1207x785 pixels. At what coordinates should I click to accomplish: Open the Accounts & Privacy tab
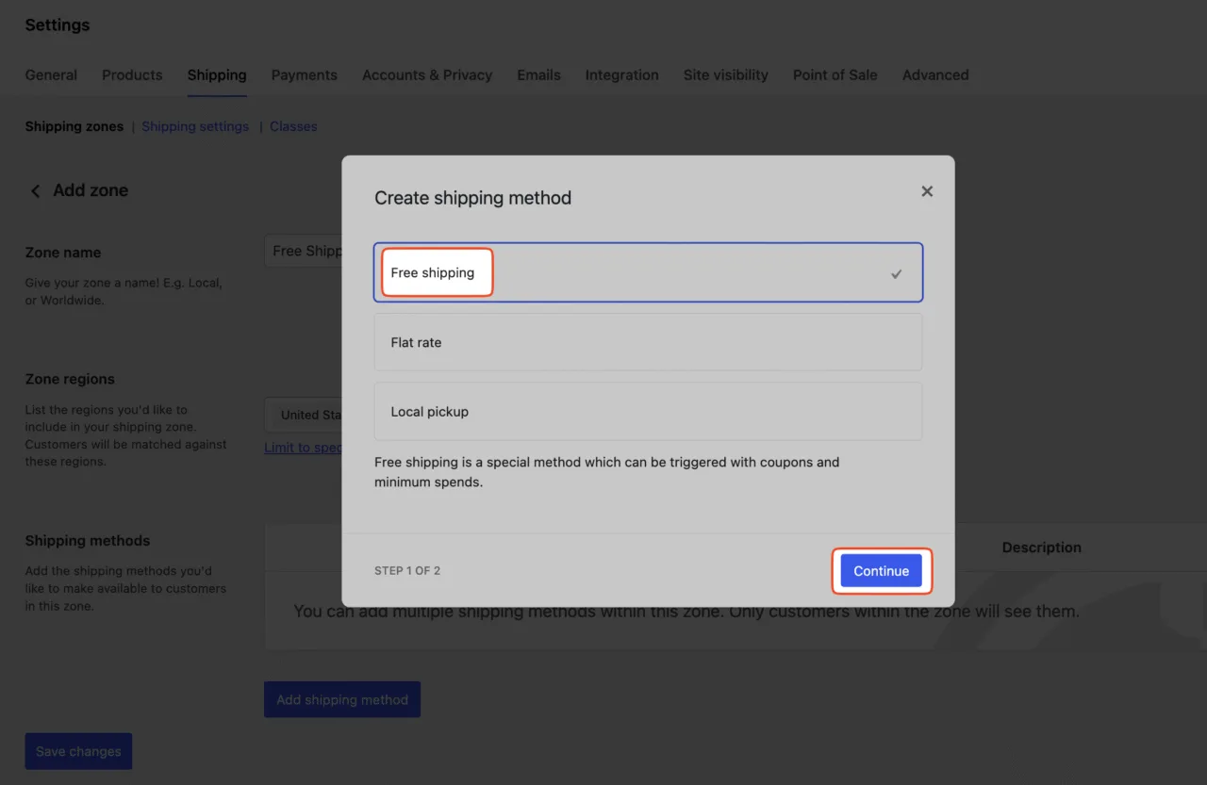coord(427,75)
